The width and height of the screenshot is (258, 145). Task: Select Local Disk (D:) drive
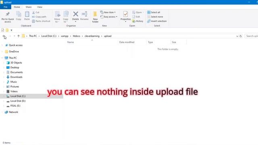(18, 101)
